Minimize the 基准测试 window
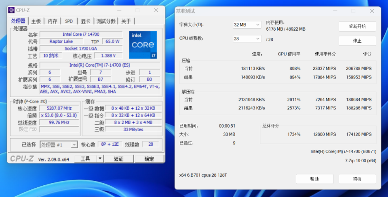This screenshot has height=197, width=388. tap(335, 11)
